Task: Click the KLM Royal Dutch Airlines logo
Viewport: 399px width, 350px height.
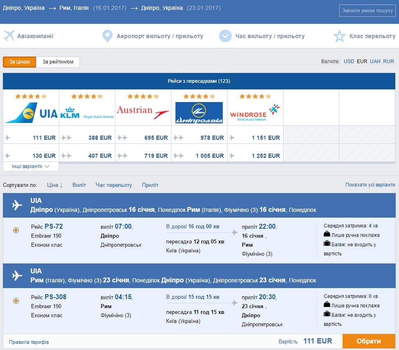Action: 87,114
